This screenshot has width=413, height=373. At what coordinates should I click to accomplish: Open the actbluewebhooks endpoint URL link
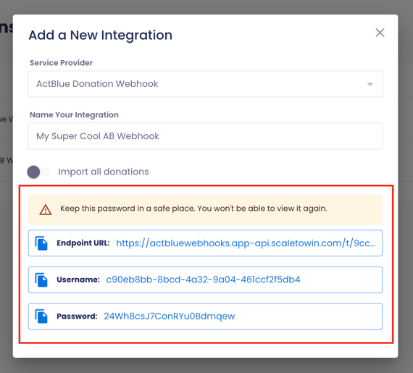pos(246,243)
